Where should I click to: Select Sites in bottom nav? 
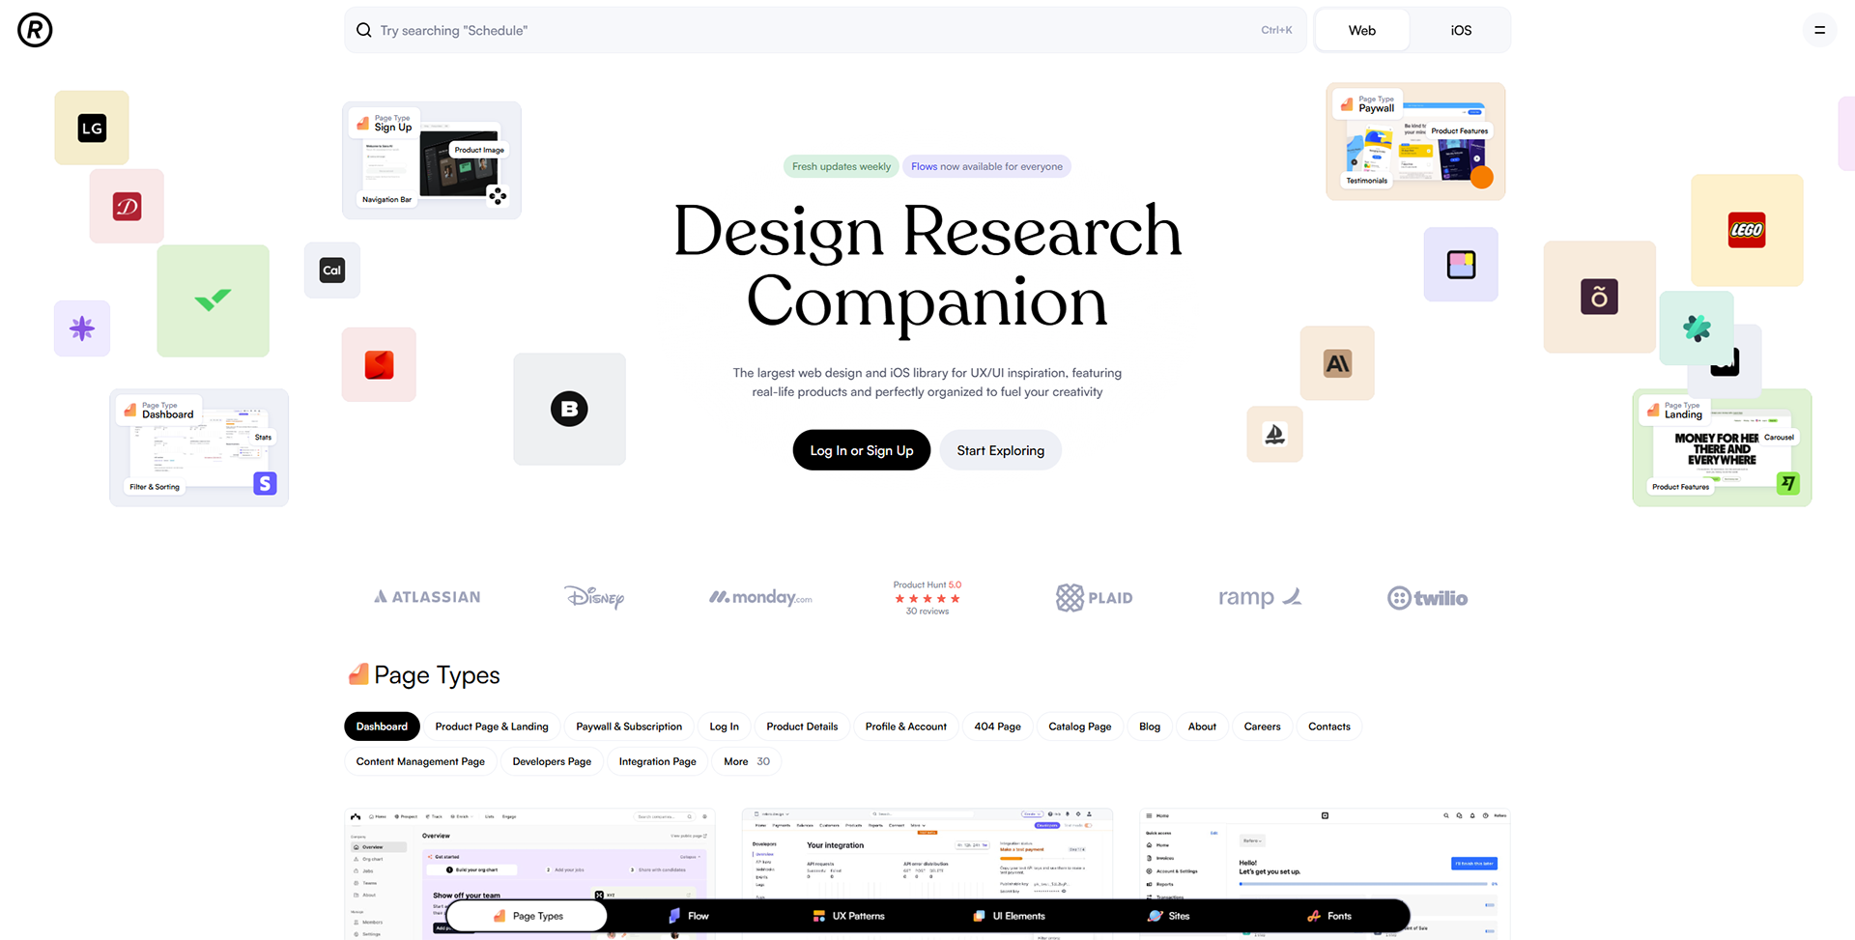1169,916
